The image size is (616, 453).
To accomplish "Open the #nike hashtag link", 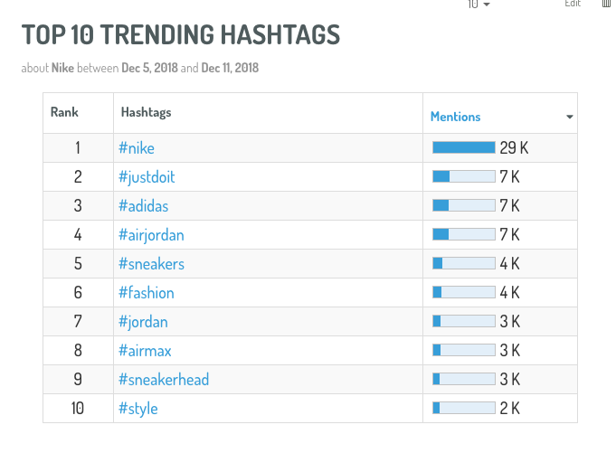I will pyautogui.click(x=137, y=148).
